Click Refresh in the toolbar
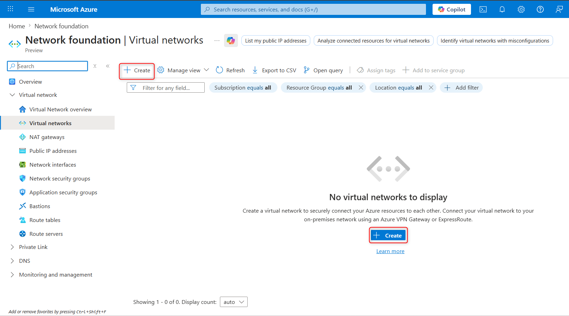569x316 pixels. click(x=230, y=70)
